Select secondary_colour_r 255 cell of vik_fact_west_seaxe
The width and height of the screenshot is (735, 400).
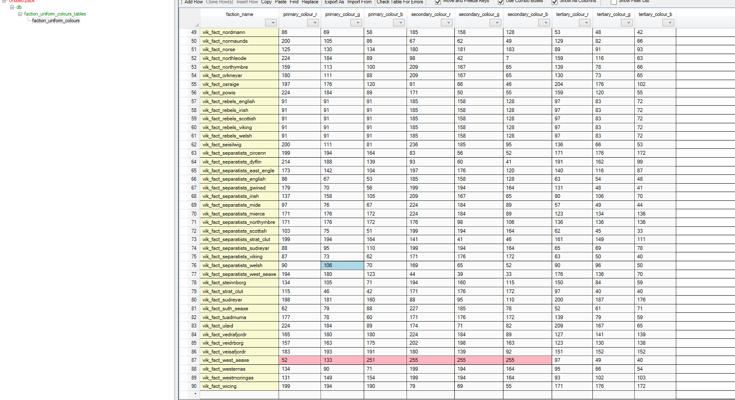pyautogui.click(x=430, y=360)
